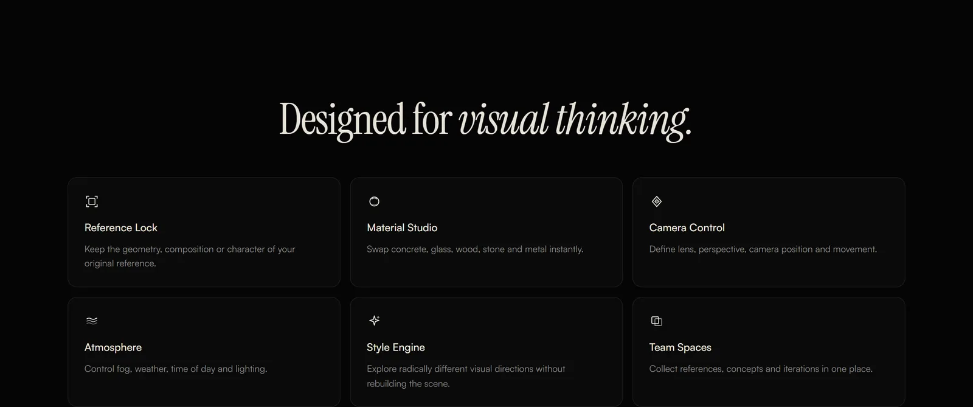973x407 pixels.
Task: Open the Style Engine heading
Action: point(396,347)
